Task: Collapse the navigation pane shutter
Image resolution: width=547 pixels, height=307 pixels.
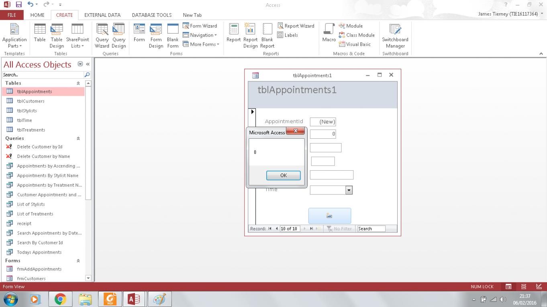Action: [88, 64]
